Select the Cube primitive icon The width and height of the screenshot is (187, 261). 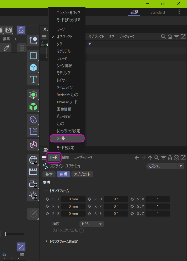click(x=33, y=67)
